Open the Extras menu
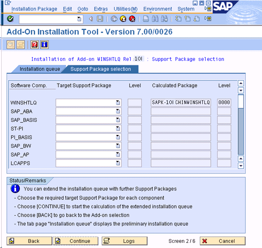262x248 pixels. [x=101, y=9]
